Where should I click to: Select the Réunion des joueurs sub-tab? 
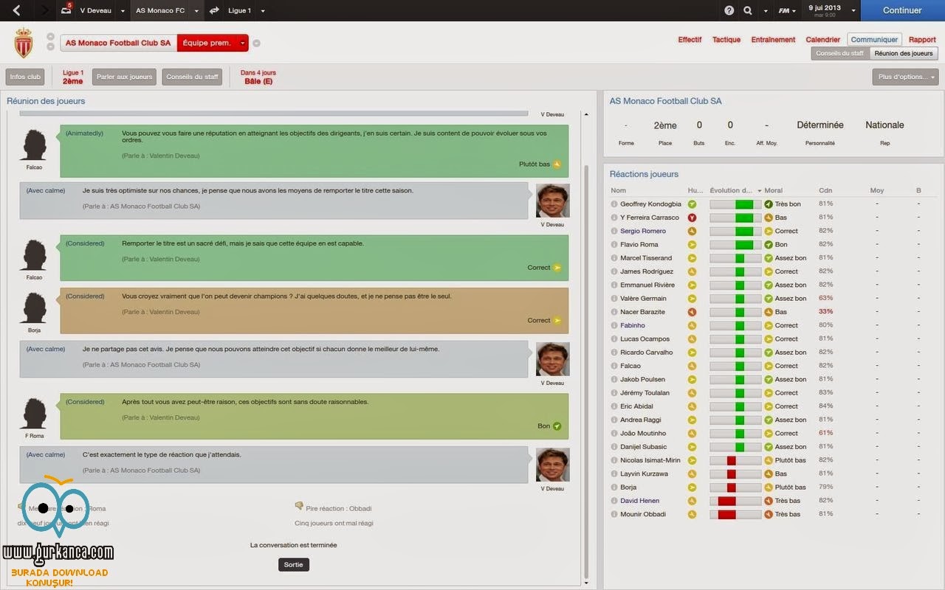[x=904, y=53]
